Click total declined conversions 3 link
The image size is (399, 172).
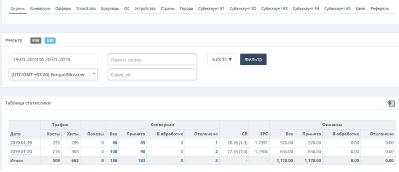point(217,160)
